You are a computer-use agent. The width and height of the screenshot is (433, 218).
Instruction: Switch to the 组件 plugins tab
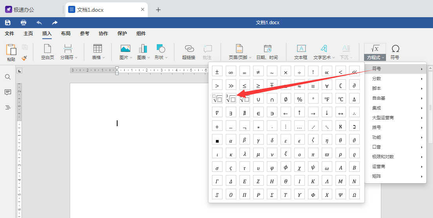[x=141, y=34]
